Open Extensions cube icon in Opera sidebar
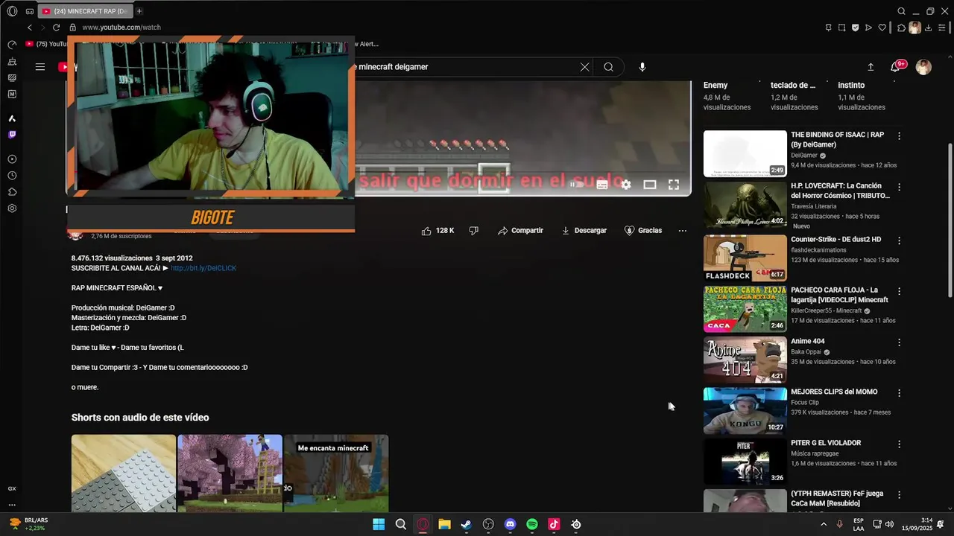Image resolution: width=954 pixels, height=536 pixels. 12,192
